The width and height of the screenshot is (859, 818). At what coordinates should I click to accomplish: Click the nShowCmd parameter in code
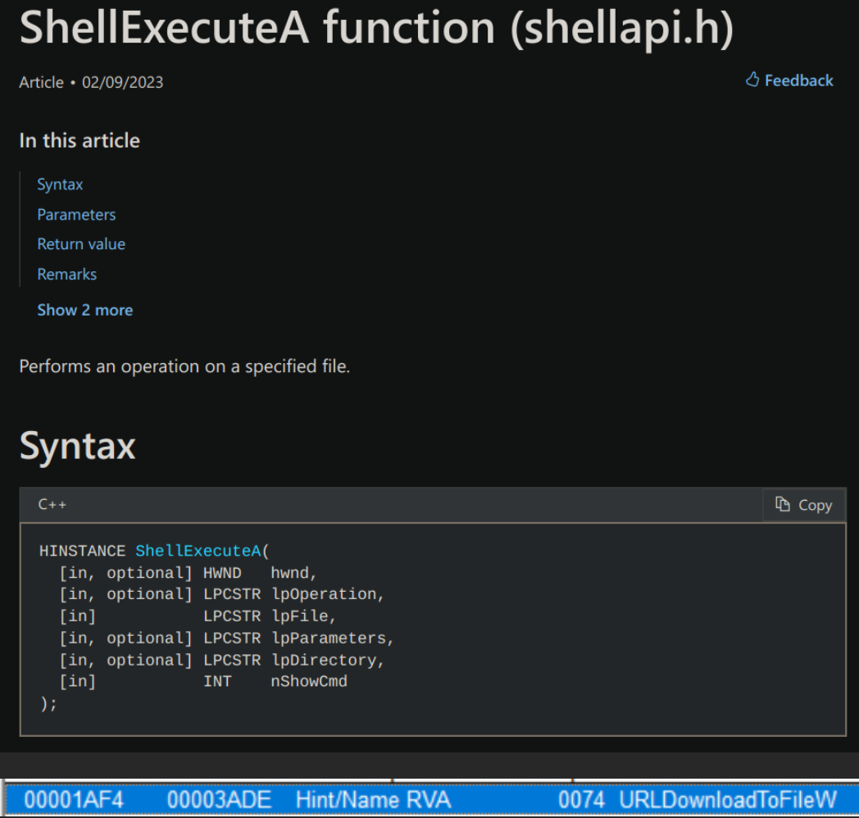pyautogui.click(x=308, y=682)
